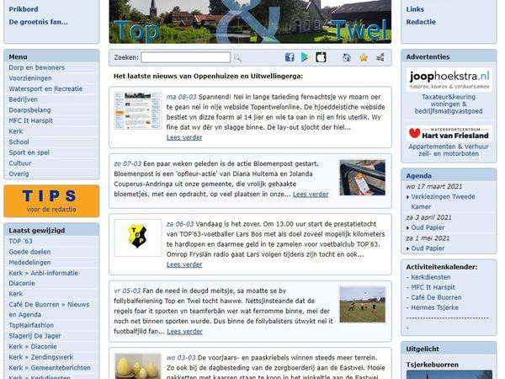The width and height of the screenshot is (505, 379).
Task: Open the School menu item
Action: (19, 141)
